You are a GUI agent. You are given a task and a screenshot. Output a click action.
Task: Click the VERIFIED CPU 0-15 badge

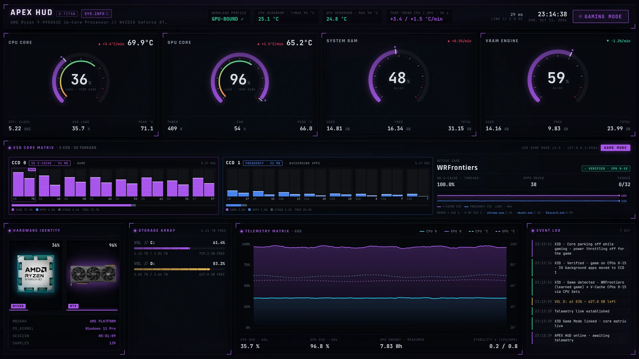(x=606, y=169)
